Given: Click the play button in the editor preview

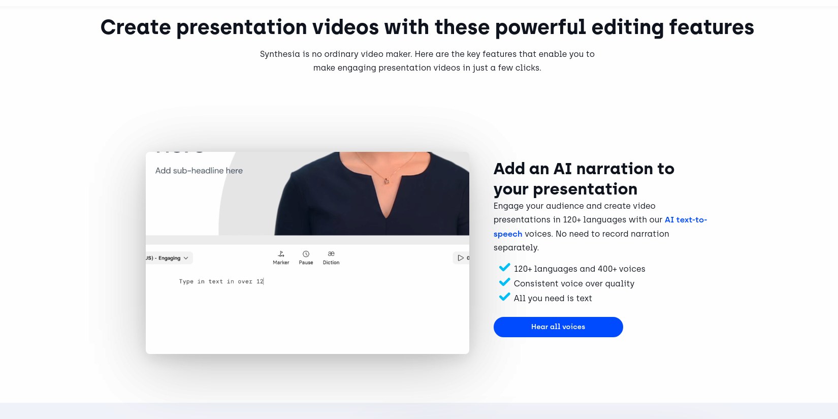Looking at the screenshot, I should tap(461, 258).
